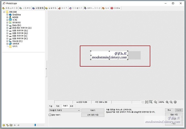Click the 사진 300 x 50 status field
The image size is (186, 129).
tap(101, 102)
